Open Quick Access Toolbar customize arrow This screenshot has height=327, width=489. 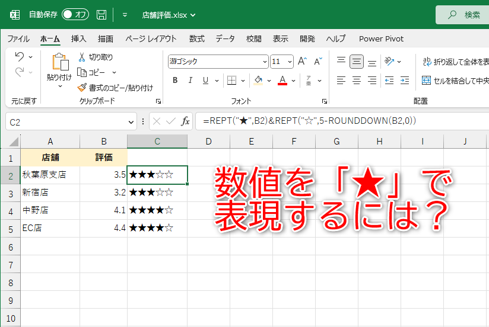pos(125,15)
